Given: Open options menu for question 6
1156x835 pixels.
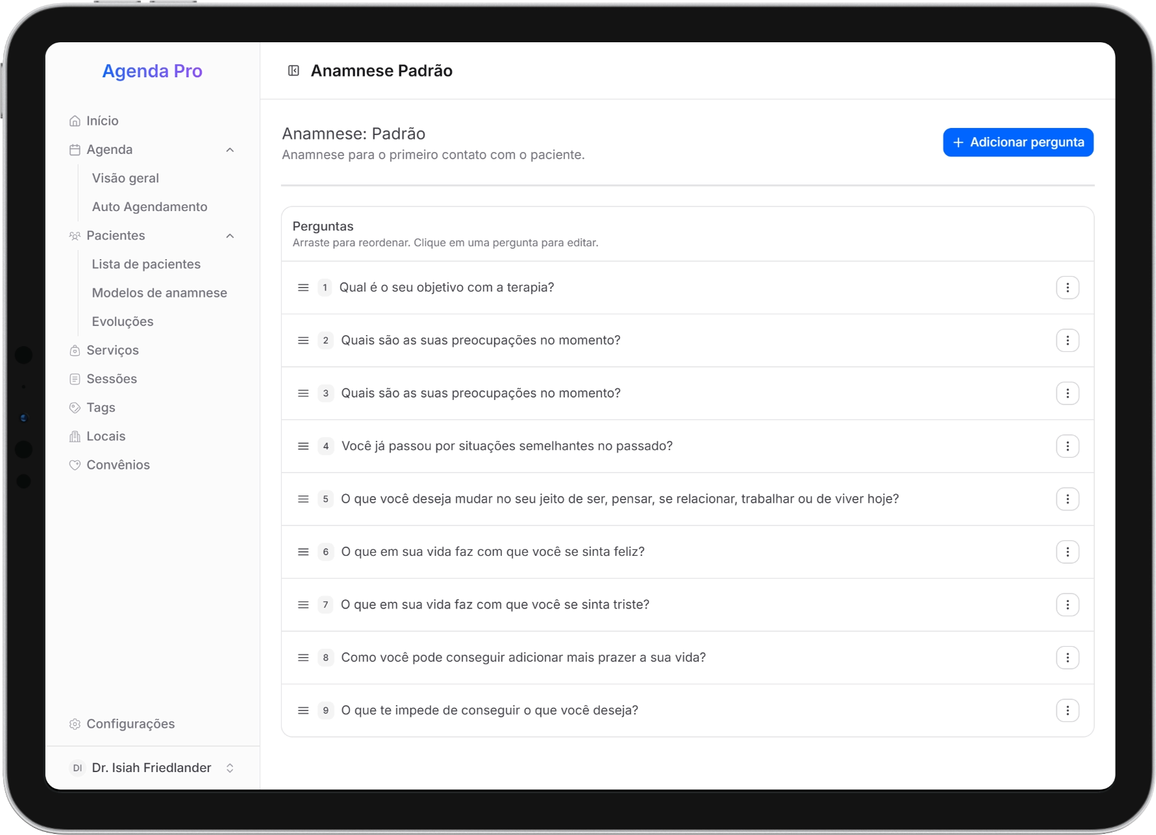Looking at the screenshot, I should point(1067,552).
